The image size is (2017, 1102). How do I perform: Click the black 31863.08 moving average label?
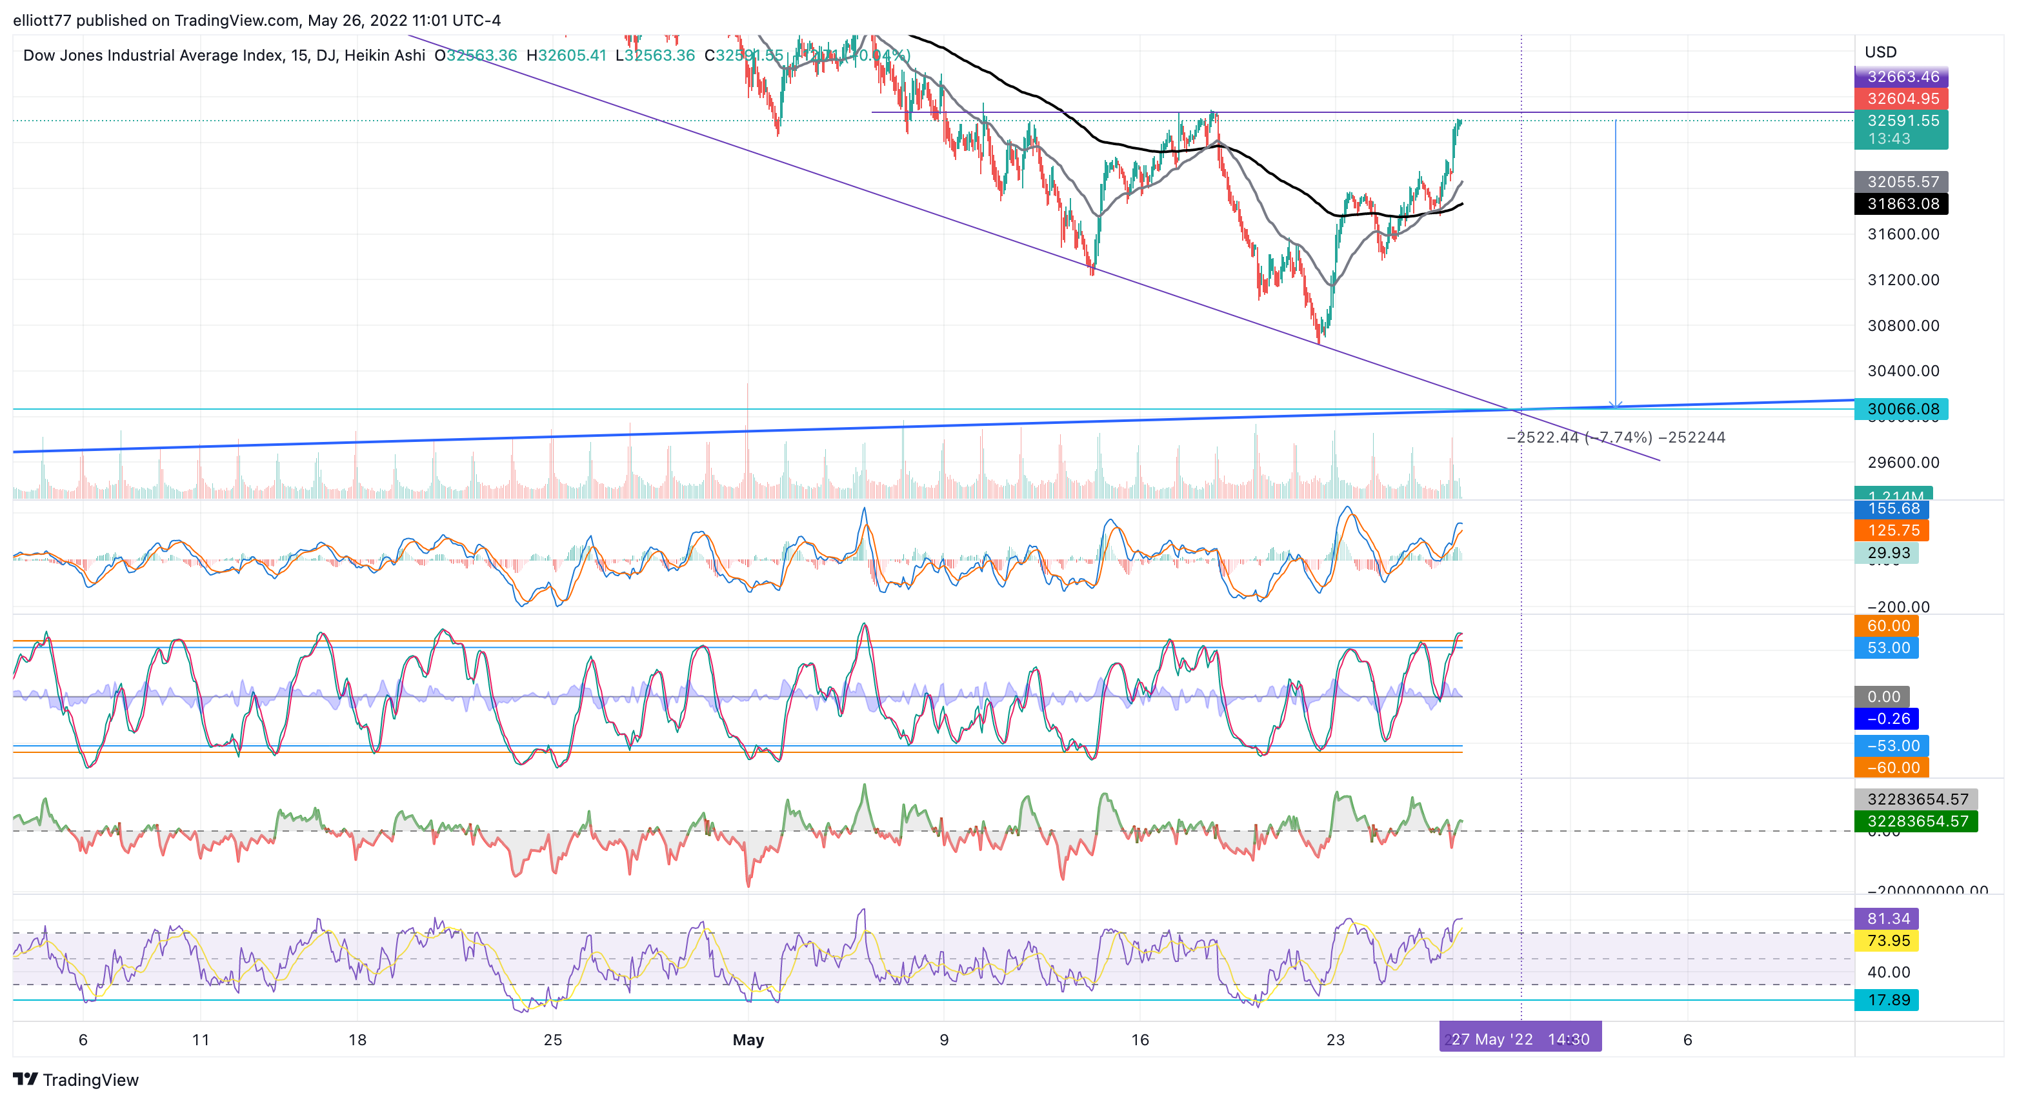1901,204
